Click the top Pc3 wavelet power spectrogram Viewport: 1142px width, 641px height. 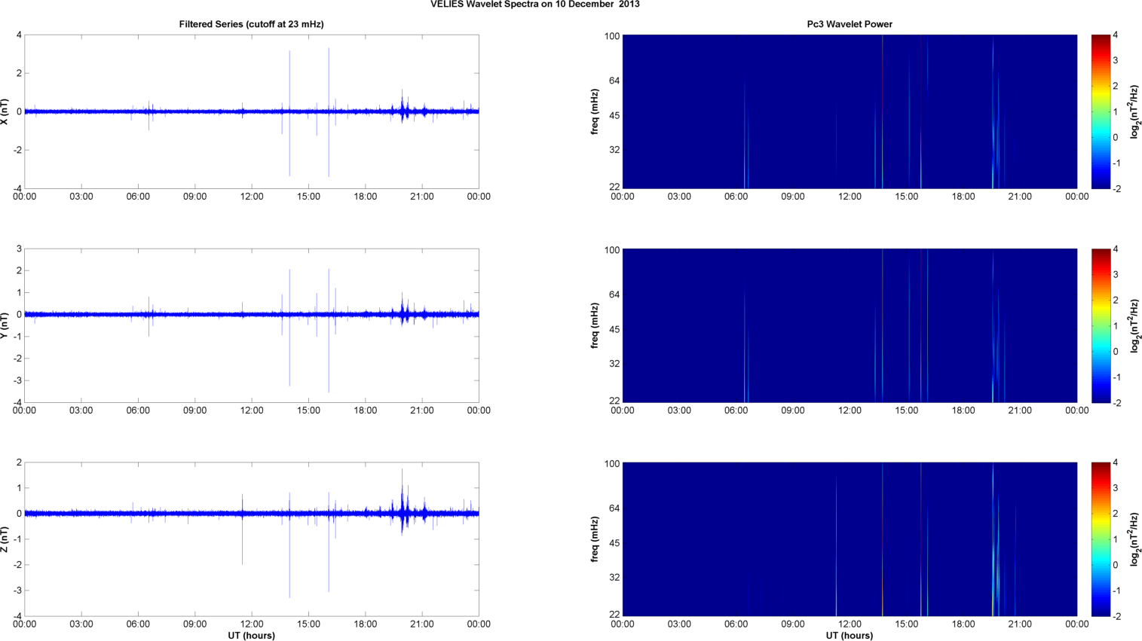[850, 111]
